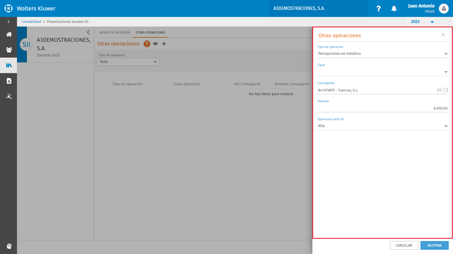
Task: Click the Nombre Contraparte column header
Action: pos(292,84)
